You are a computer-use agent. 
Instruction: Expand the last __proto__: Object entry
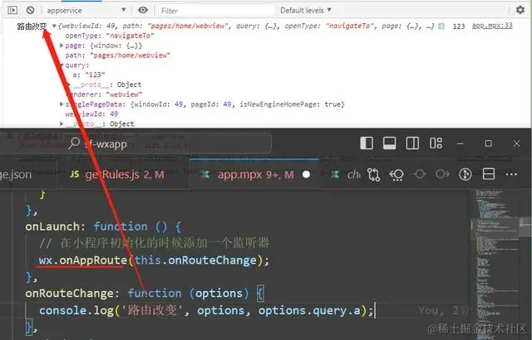62,124
